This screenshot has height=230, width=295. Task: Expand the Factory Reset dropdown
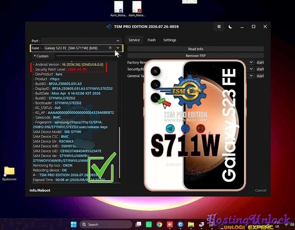point(251,62)
